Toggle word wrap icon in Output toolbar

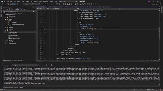click(49, 65)
